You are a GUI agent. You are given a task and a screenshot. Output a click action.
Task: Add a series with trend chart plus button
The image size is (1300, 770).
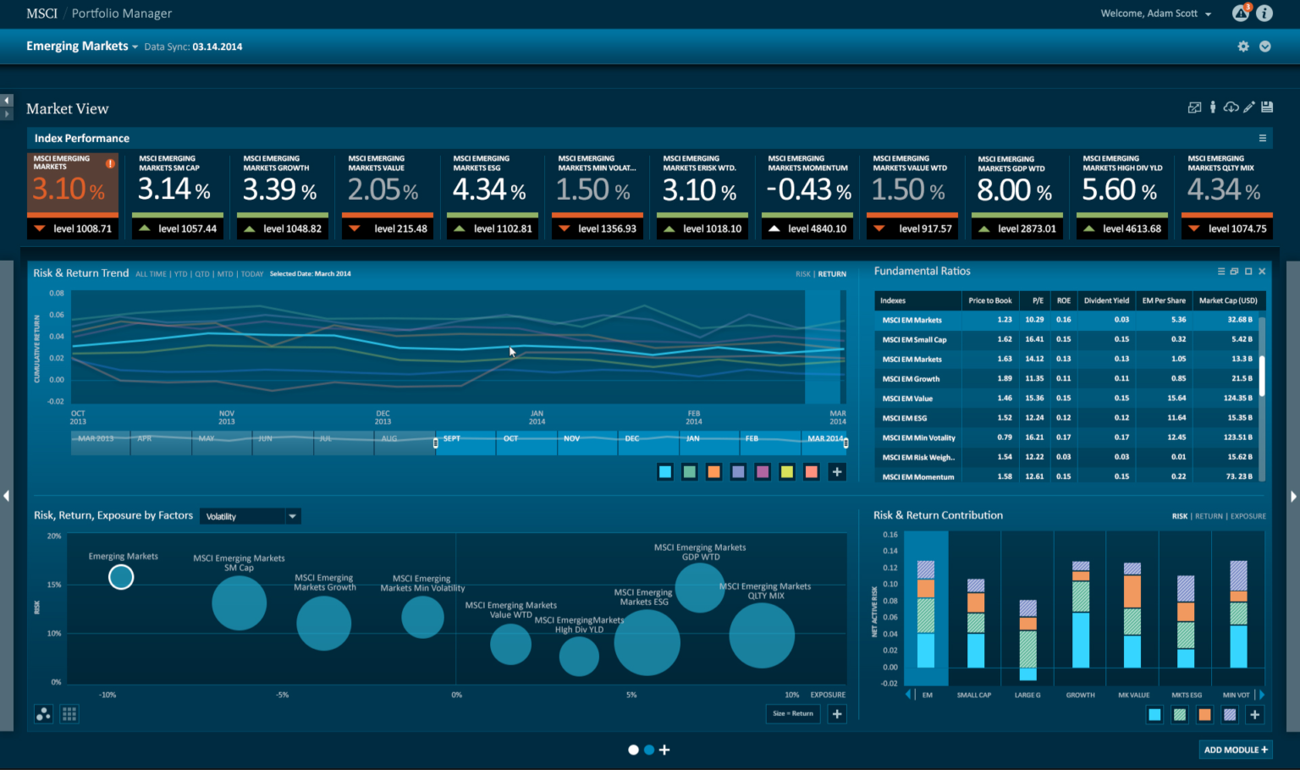[837, 472]
